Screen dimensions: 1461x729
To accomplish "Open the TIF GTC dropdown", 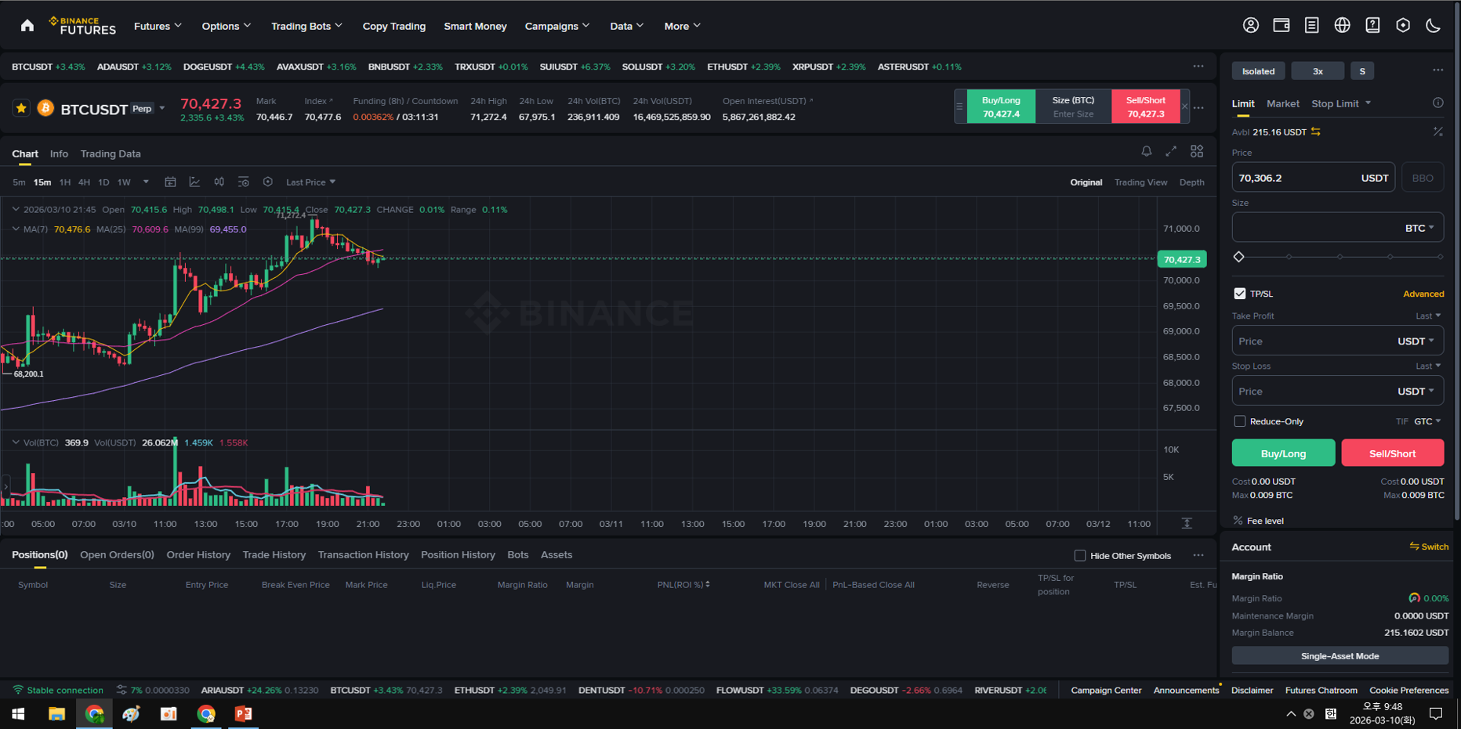I will [x=1427, y=421].
